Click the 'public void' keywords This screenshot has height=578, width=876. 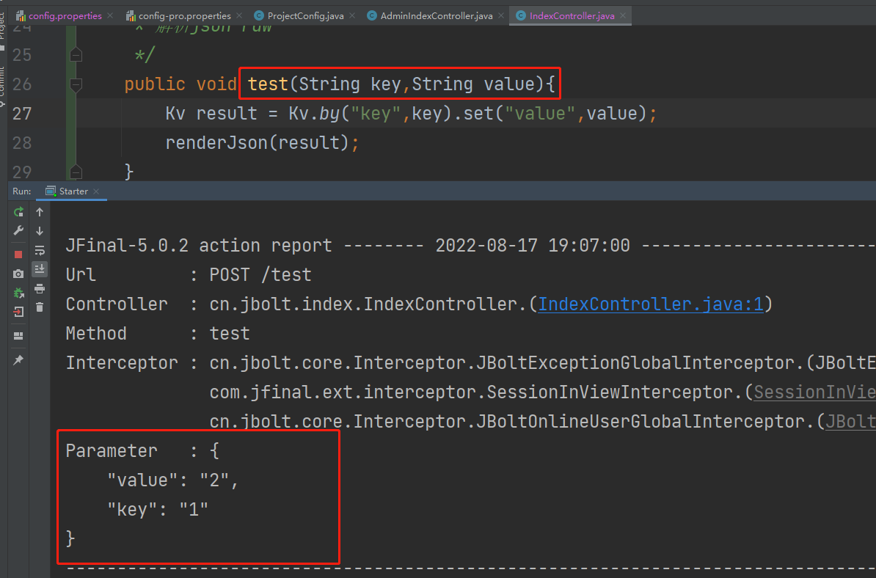180,84
